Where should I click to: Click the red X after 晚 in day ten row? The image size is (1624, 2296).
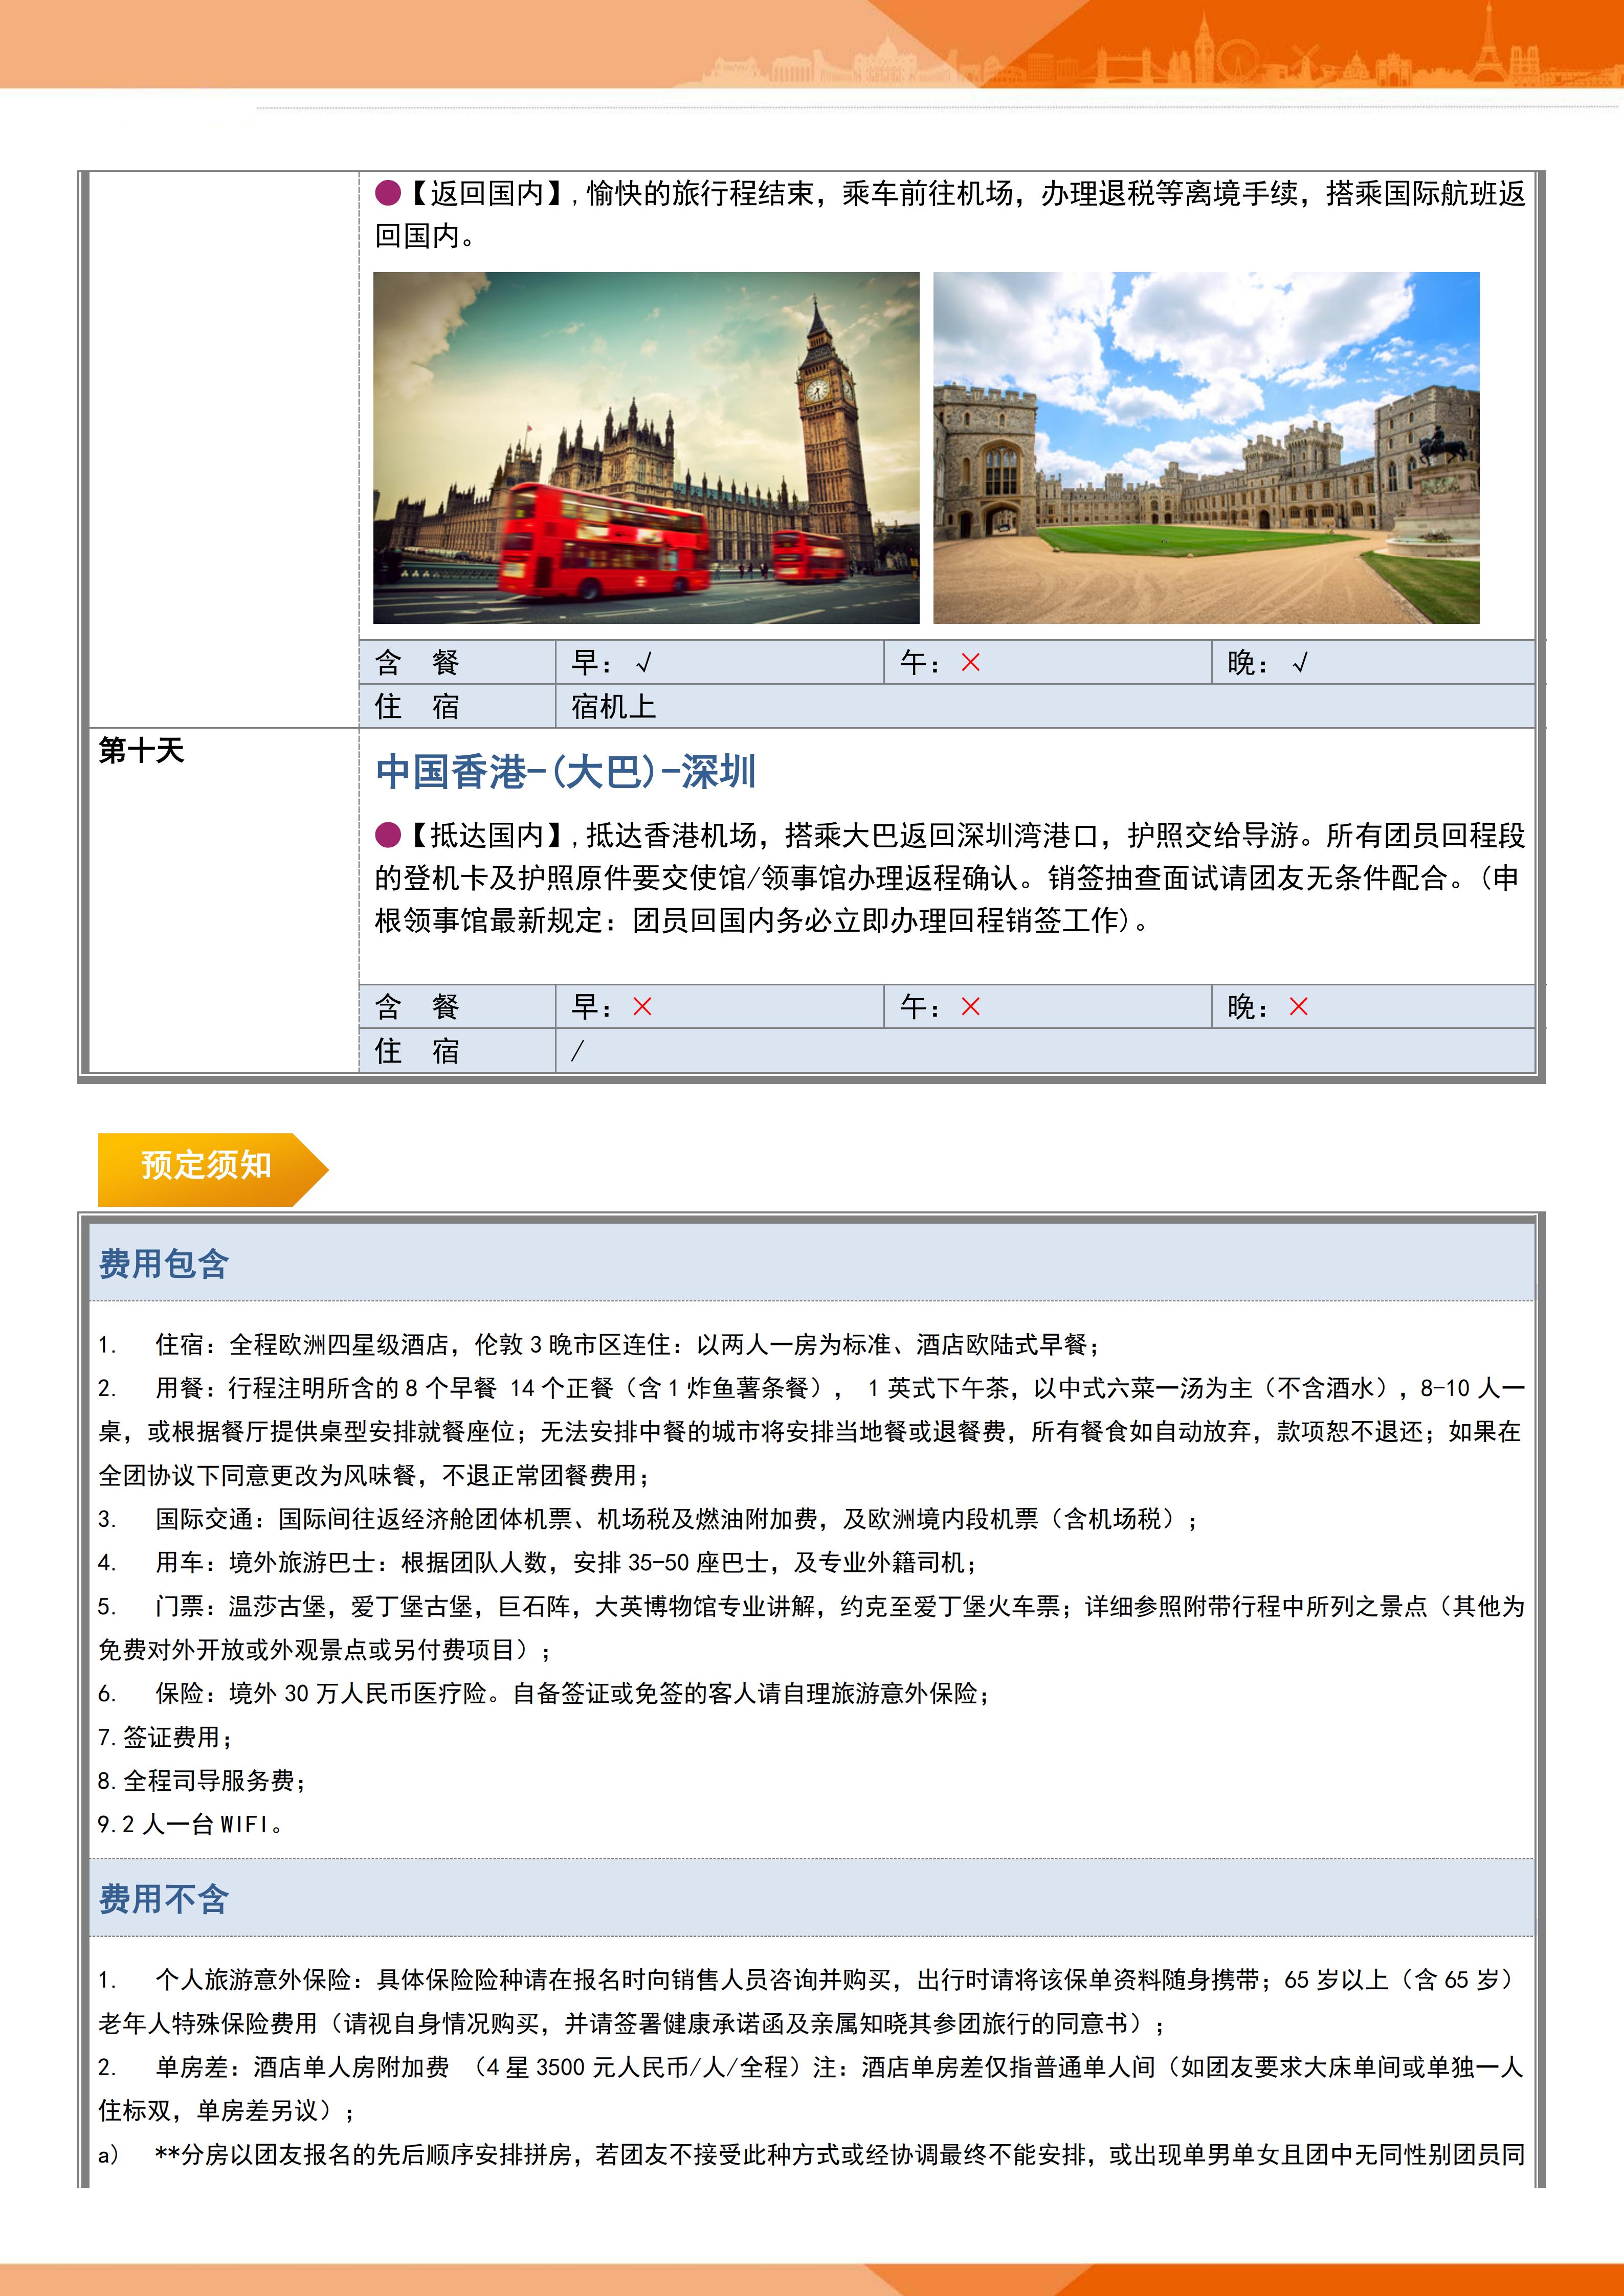(1298, 1006)
